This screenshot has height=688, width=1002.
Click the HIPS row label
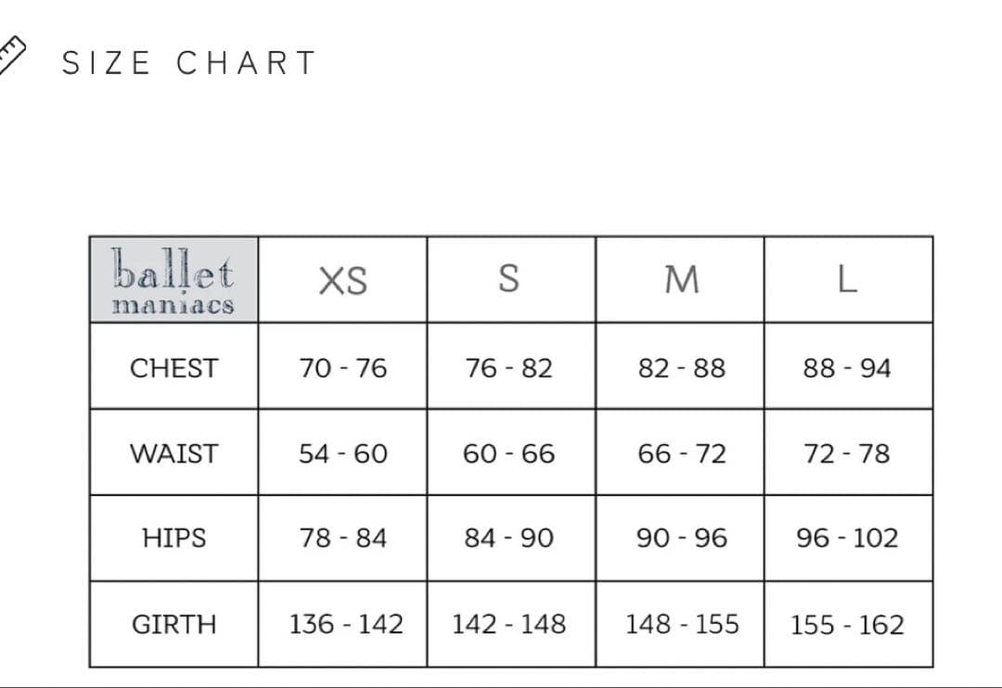(173, 538)
